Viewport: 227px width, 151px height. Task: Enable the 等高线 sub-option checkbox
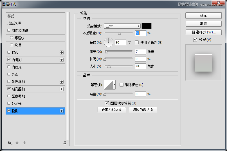click(x=12, y=38)
